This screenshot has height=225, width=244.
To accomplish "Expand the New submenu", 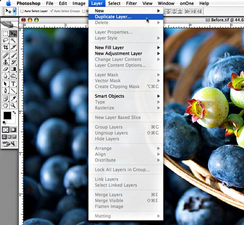I will (x=126, y=10).
